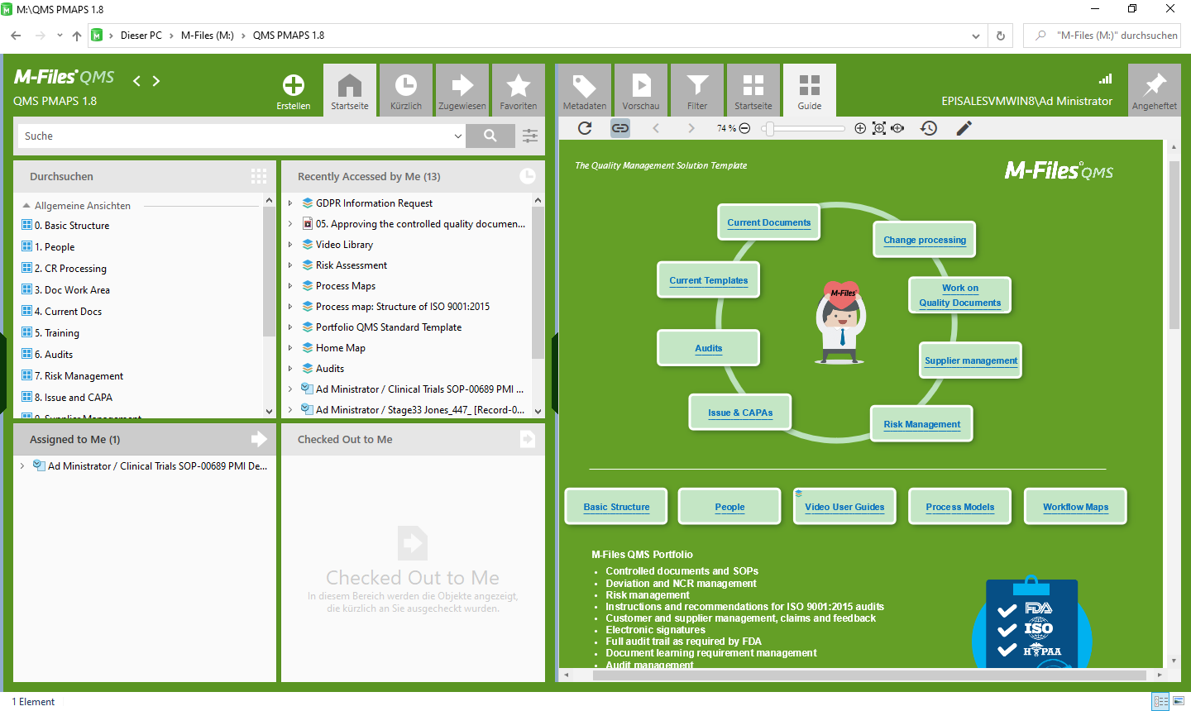Toggle the Durchsuchen grid view icon

point(259,176)
